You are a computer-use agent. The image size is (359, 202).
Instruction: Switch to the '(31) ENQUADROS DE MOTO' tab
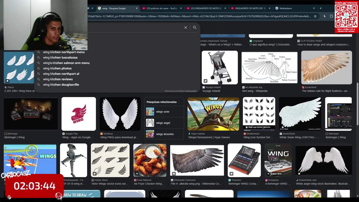(206, 8)
